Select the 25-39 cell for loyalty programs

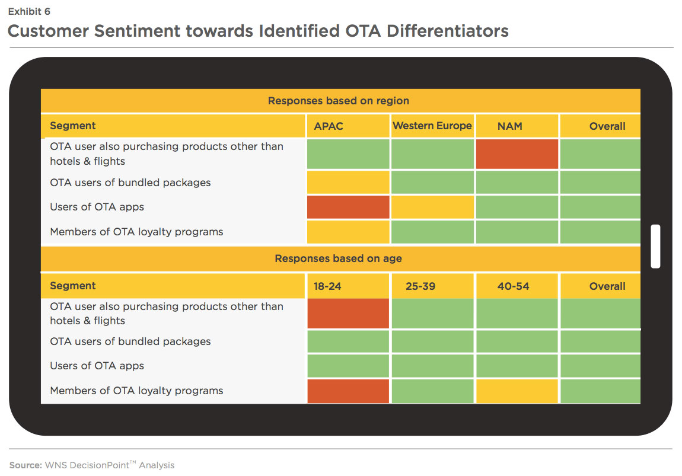coord(432,391)
